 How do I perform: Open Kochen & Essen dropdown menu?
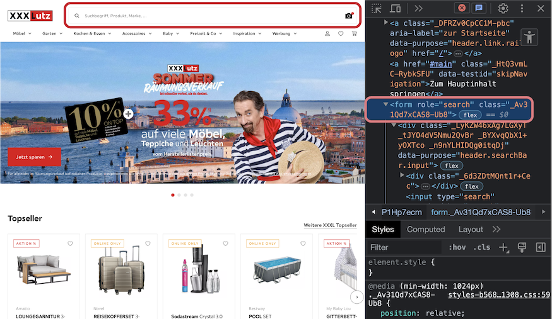[x=92, y=34]
